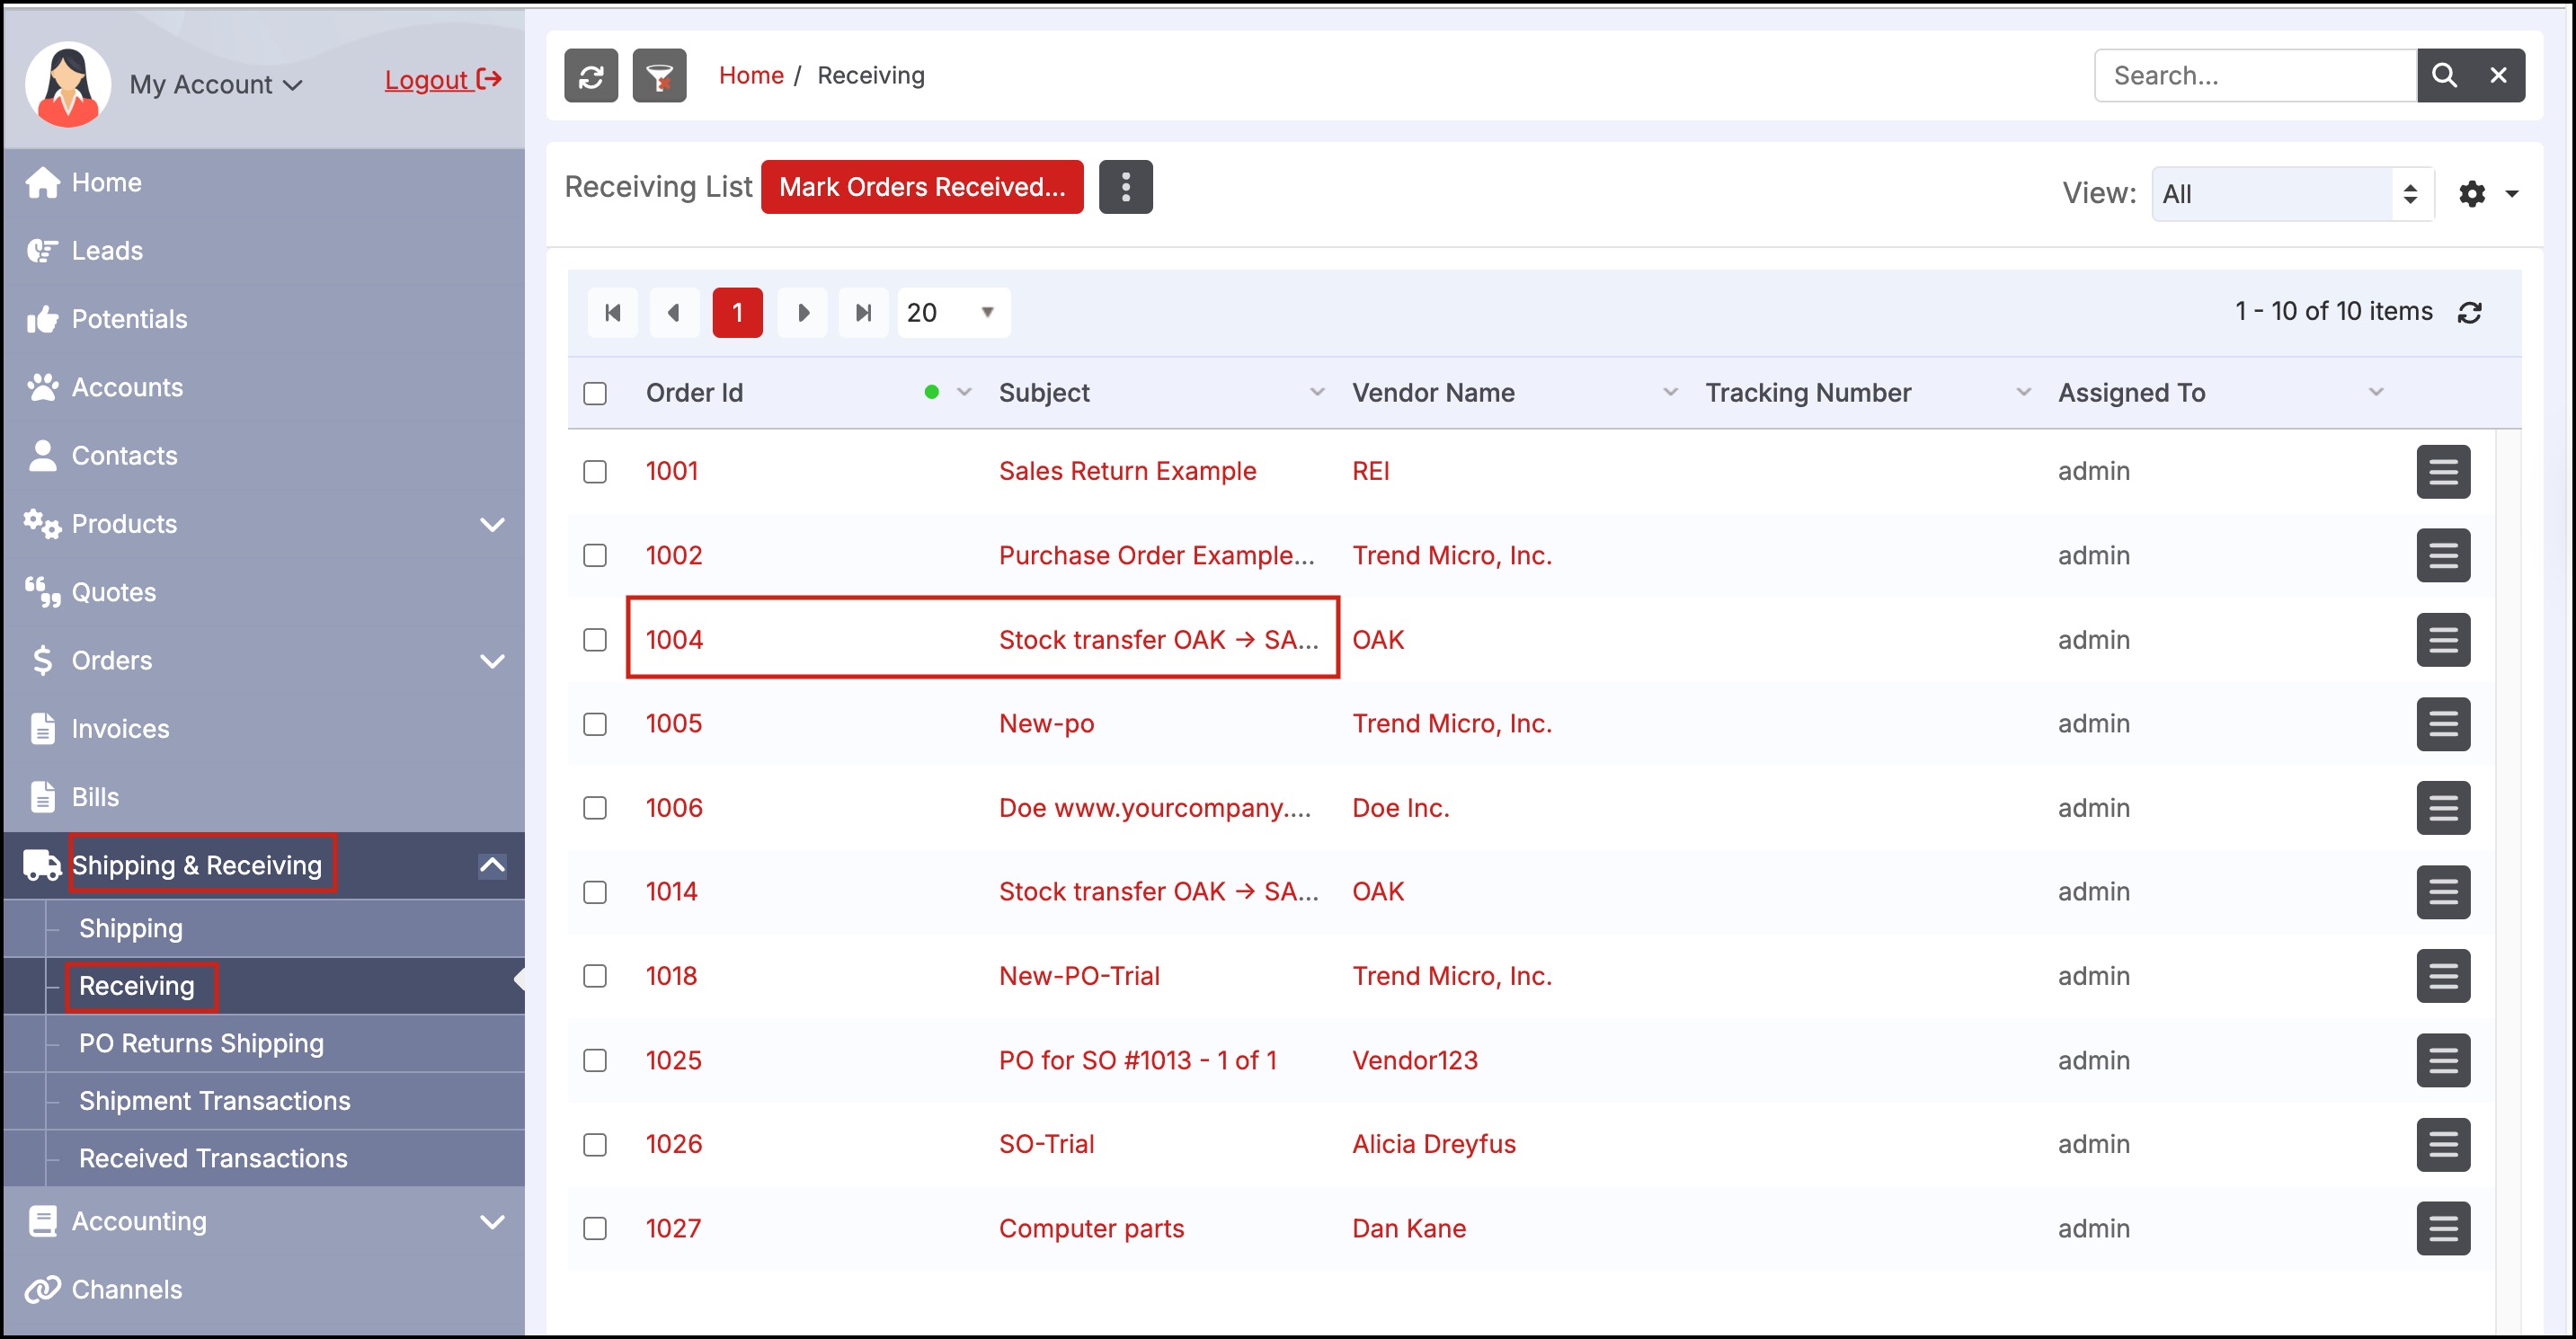Viewport: 2576px width, 1339px height.
Task: Collapse the Shipping & Receiving chevron
Action: (492, 865)
